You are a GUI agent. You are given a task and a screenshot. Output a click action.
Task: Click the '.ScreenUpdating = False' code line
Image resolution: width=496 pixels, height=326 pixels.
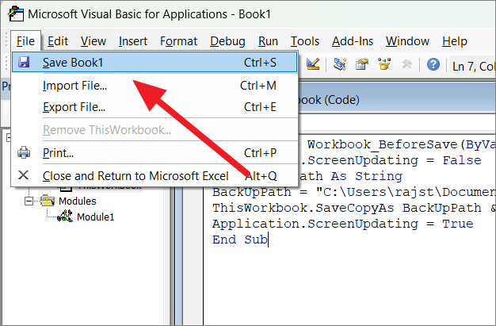click(391, 160)
